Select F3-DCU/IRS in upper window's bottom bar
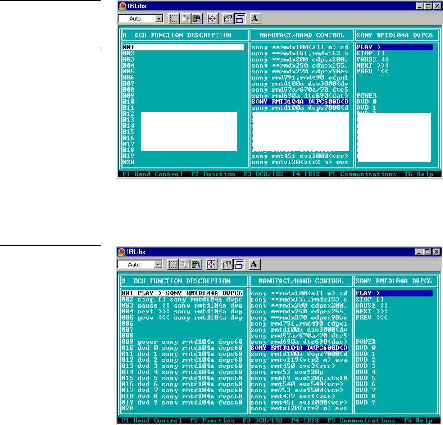The height and width of the screenshot is (425, 443). [x=264, y=174]
